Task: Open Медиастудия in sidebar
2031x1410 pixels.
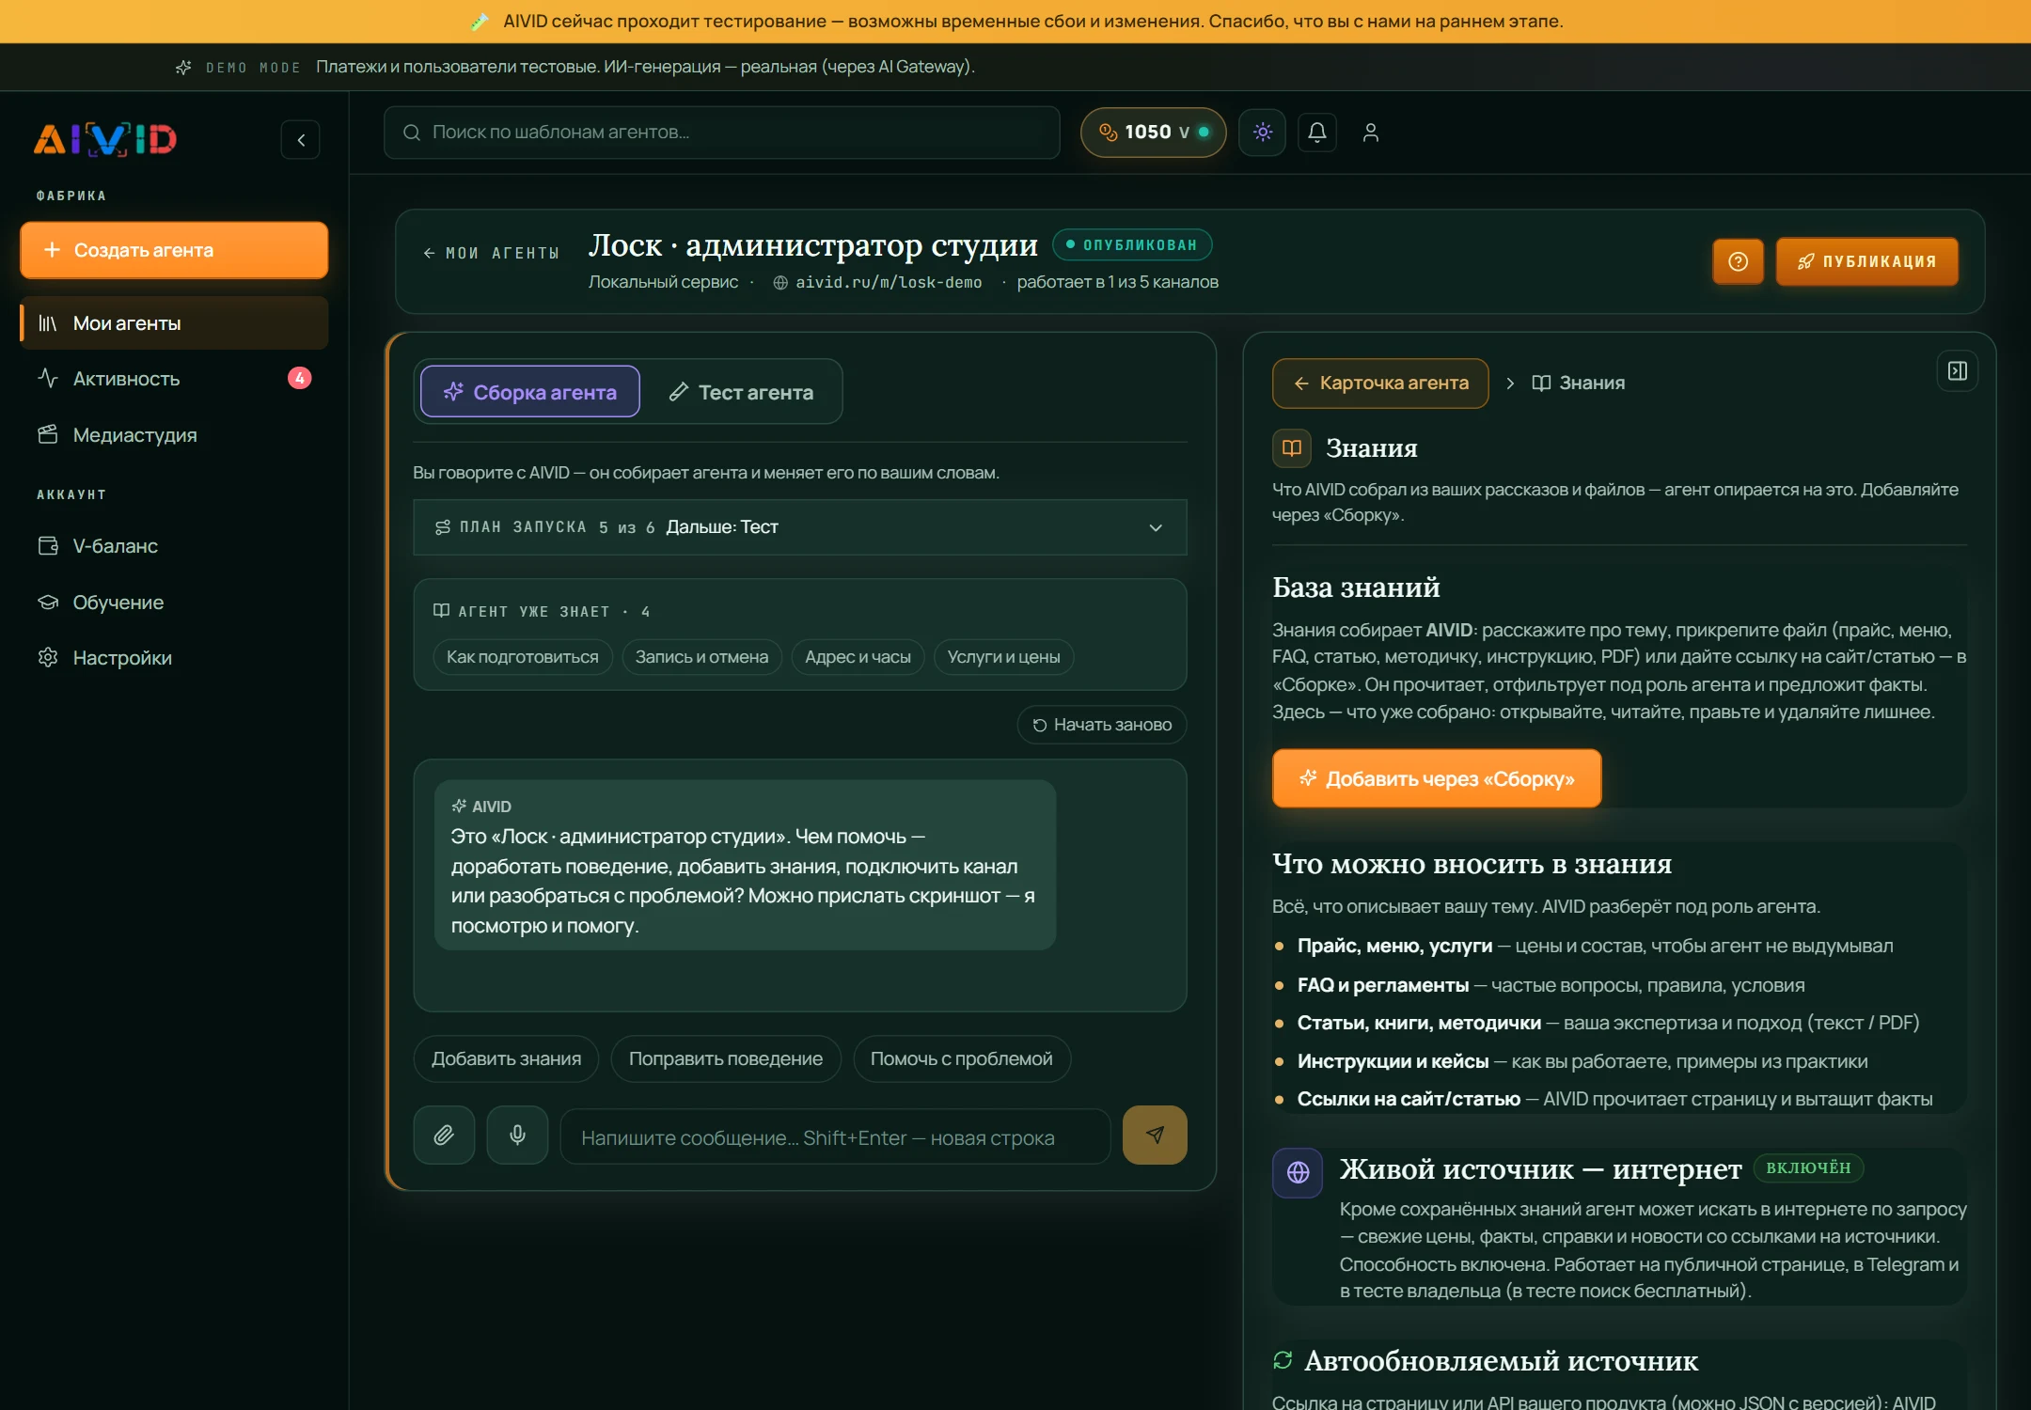Action: click(174, 435)
